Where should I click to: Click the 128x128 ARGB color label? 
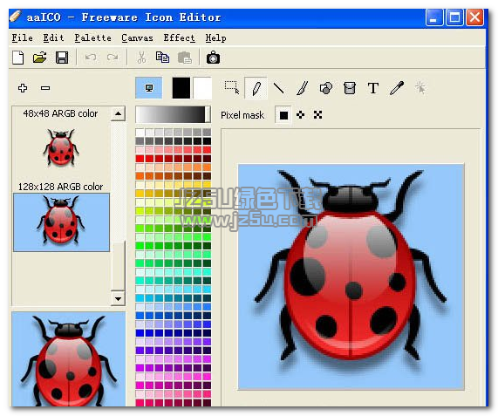(x=61, y=187)
